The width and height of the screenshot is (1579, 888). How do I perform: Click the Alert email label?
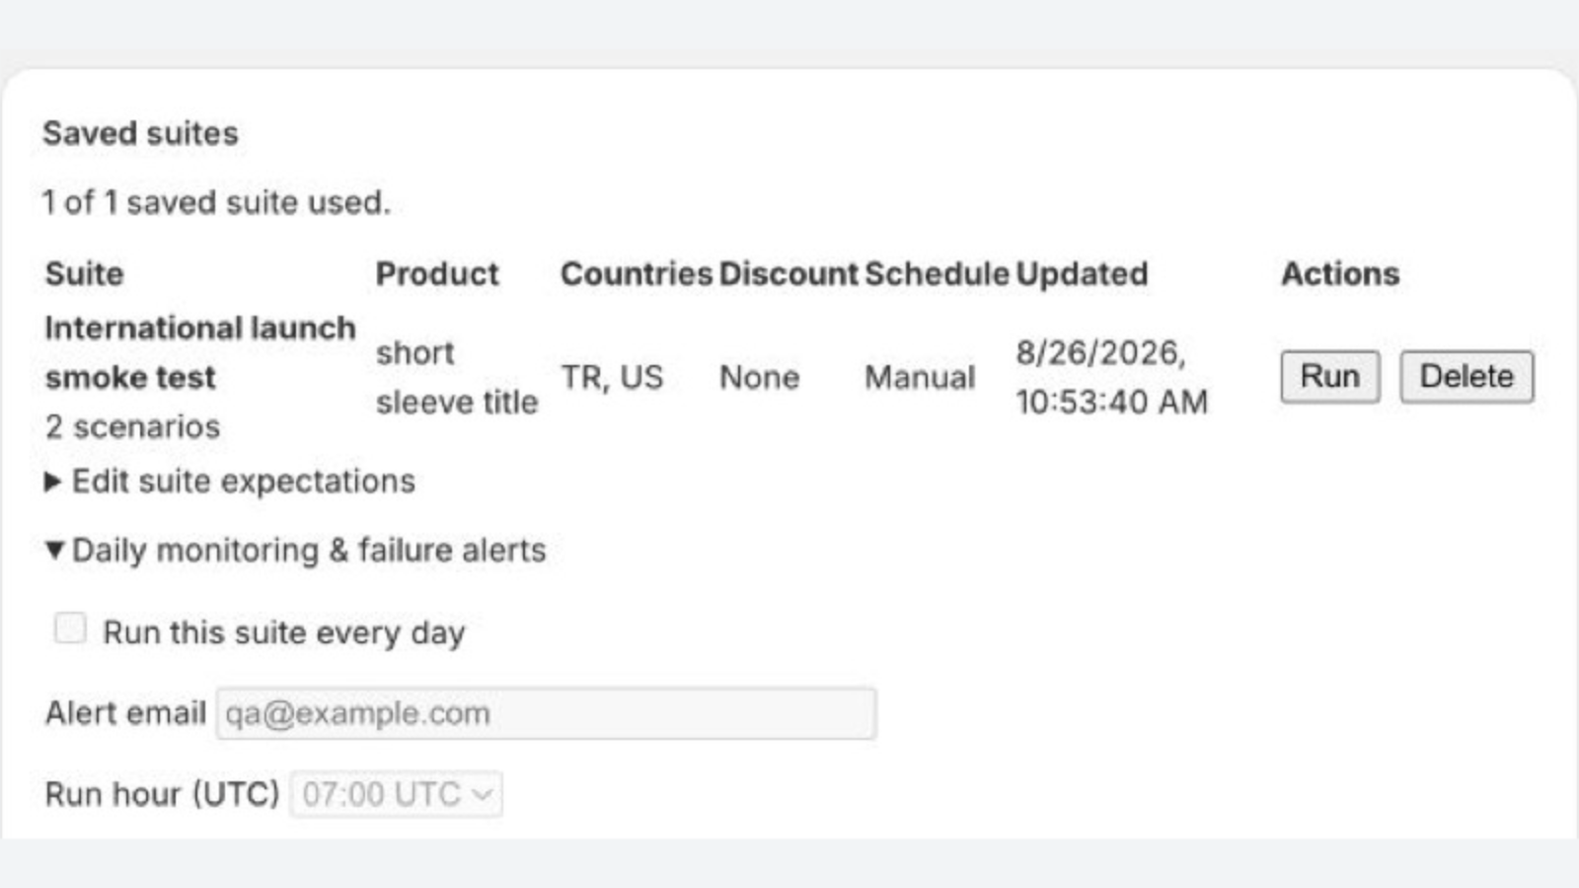tap(125, 712)
